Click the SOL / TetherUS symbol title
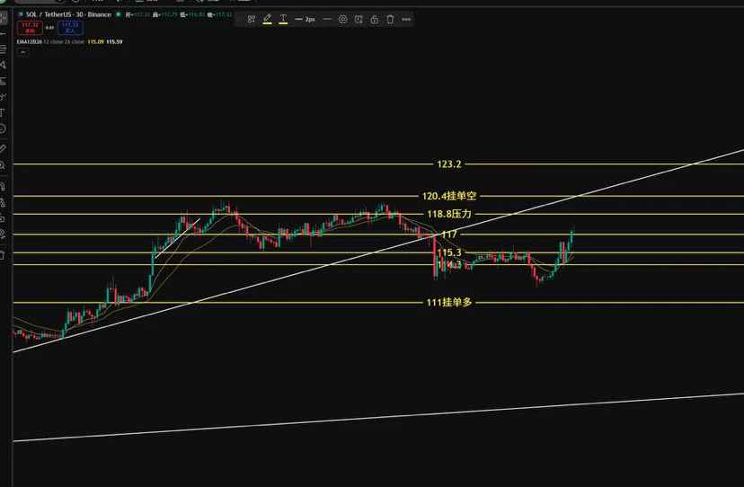This screenshot has width=744, height=487. pos(68,14)
